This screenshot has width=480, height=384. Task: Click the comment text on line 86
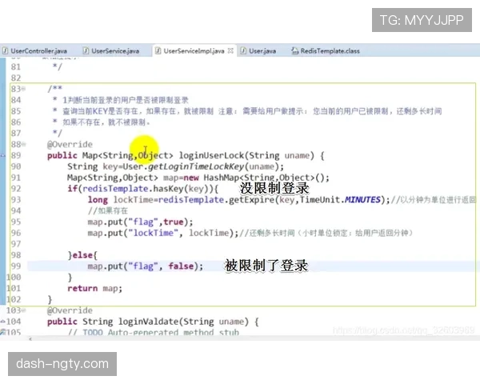coord(106,122)
